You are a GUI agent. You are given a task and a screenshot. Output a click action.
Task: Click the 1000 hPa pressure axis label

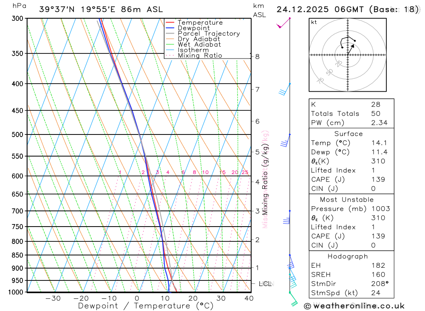16,292
